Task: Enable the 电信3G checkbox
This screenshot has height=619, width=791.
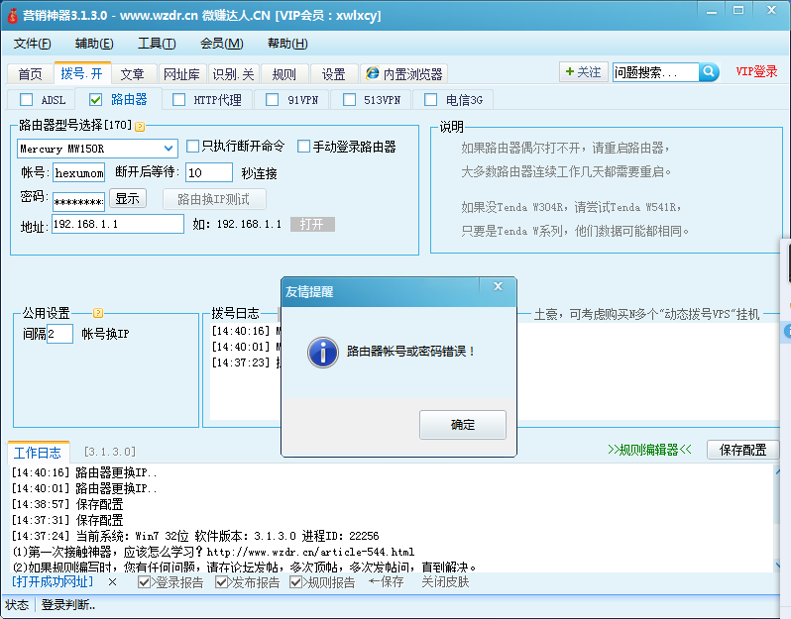Action: point(431,100)
